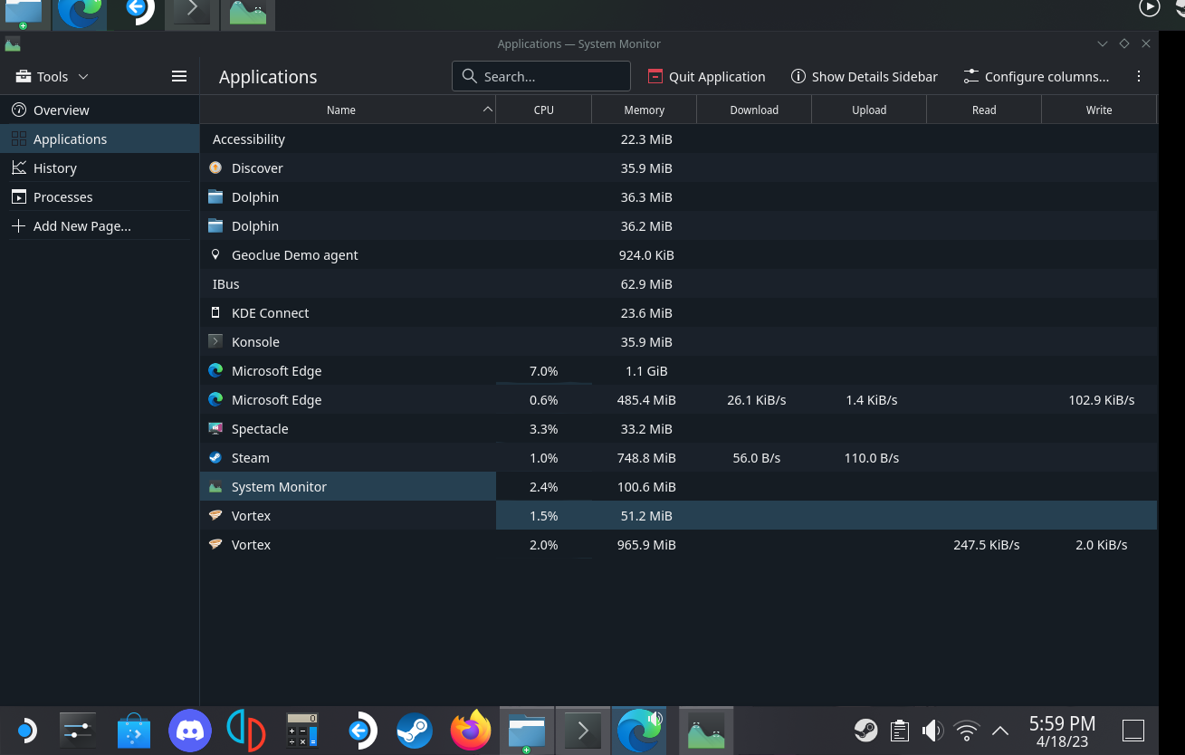Open the three-dot overflow menu
The image size is (1185, 755).
coord(1139,76)
